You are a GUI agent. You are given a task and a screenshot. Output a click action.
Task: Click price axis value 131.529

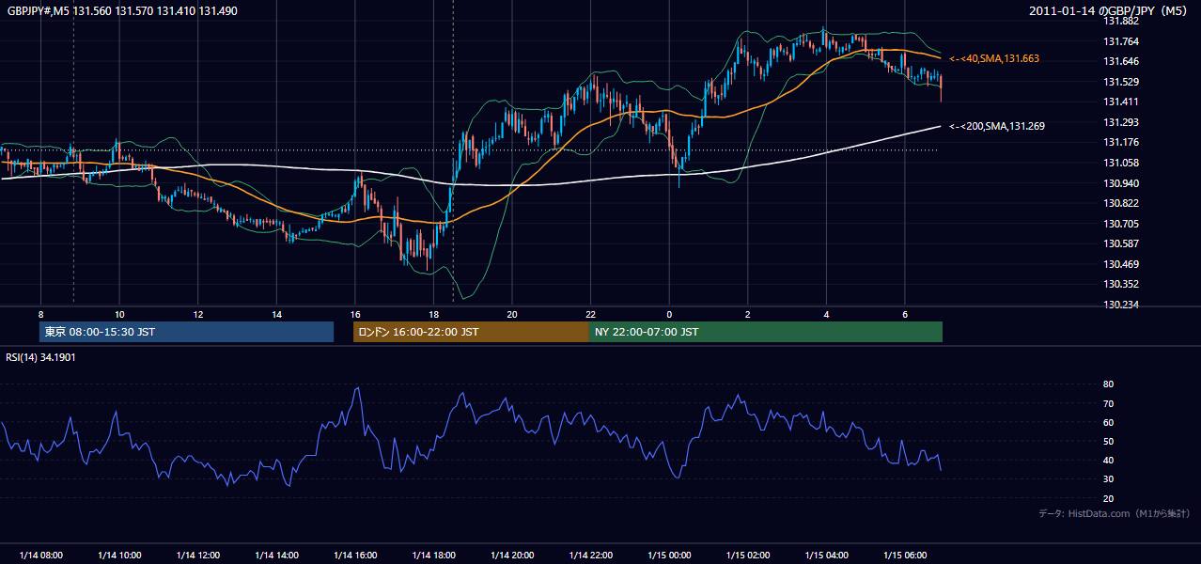(1120, 83)
